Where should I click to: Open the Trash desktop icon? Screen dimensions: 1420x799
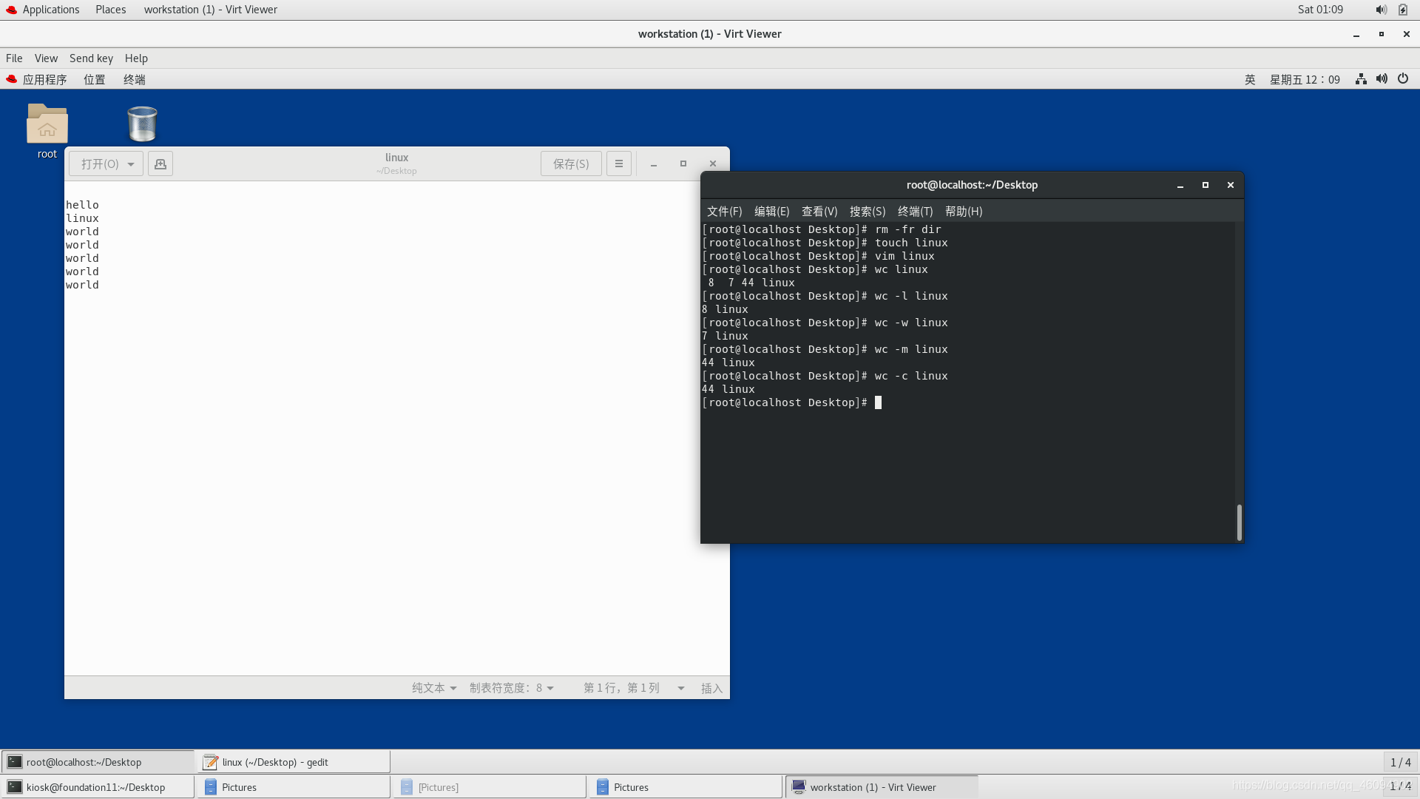point(142,124)
